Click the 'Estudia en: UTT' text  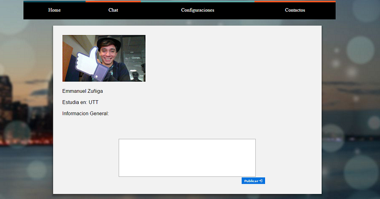coord(80,102)
